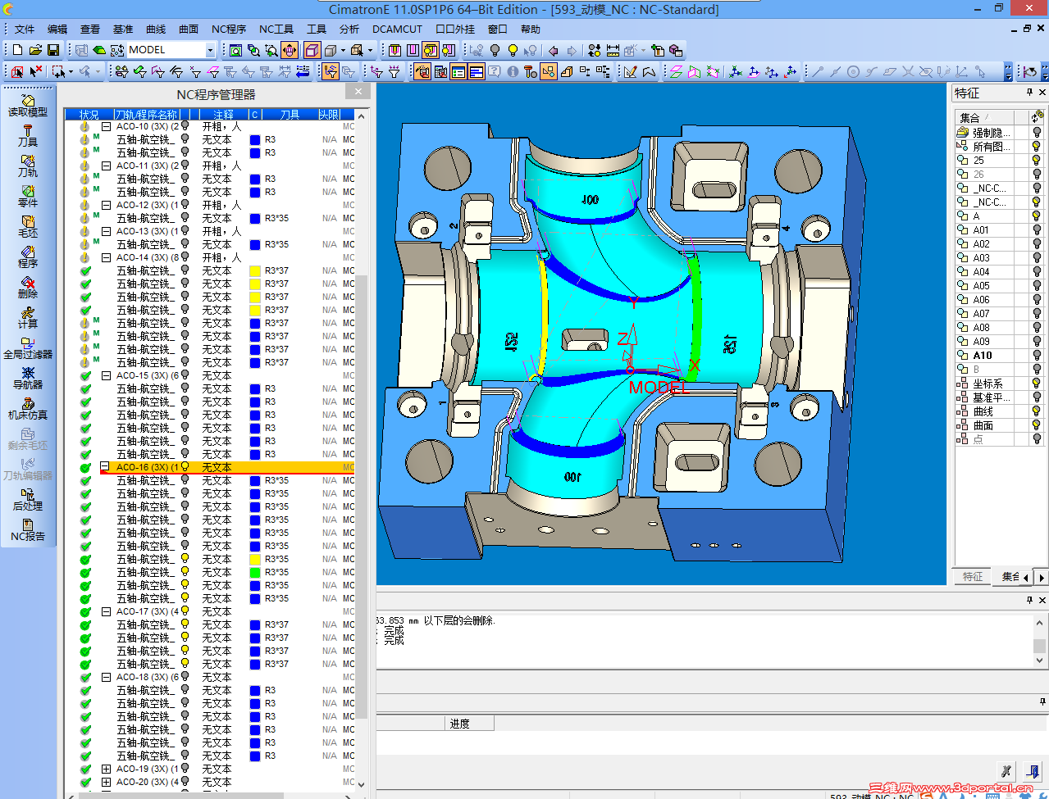Open the 编辑 (Edit) menu

[57, 29]
